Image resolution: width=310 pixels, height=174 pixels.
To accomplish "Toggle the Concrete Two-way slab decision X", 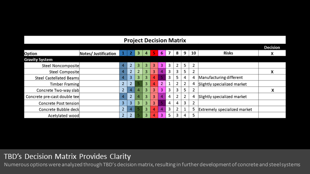I will (272, 90).
